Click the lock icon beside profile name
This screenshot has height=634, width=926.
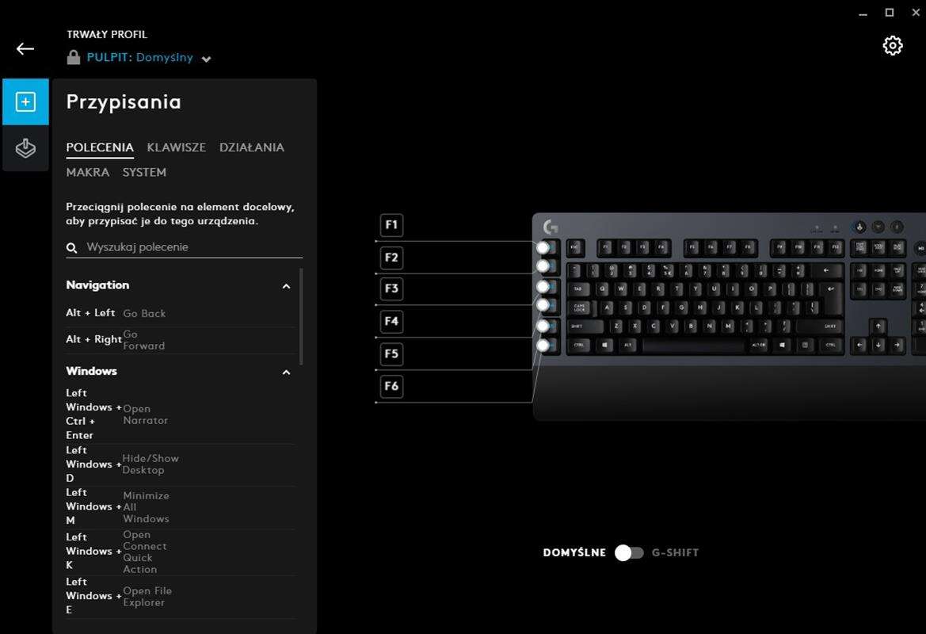pyautogui.click(x=73, y=57)
